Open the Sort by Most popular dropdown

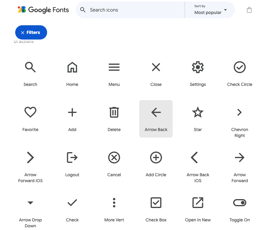coord(210,10)
